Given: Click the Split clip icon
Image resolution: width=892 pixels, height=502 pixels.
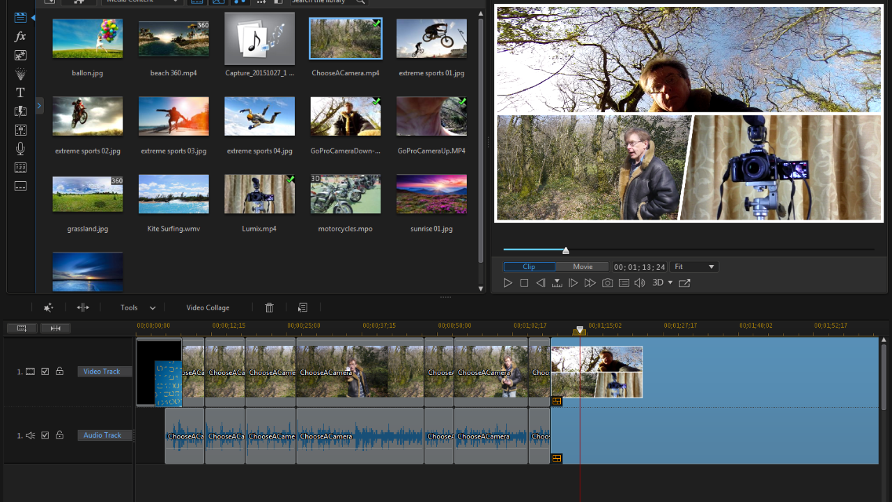Looking at the screenshot, I should click(x=83, y=307).
